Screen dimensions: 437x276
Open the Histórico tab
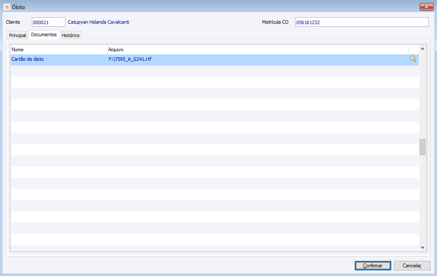(71, 35)
